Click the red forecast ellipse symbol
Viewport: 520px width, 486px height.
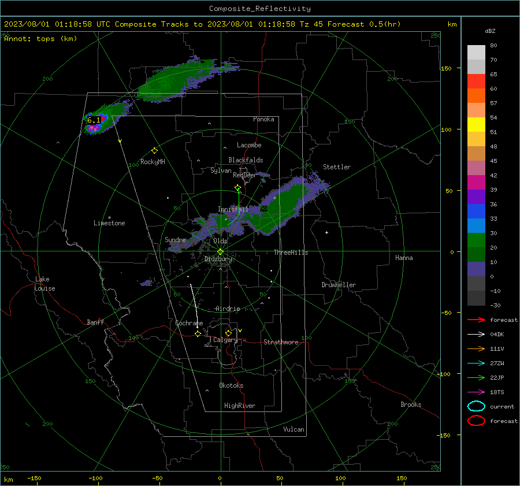[x=476, y=421]
